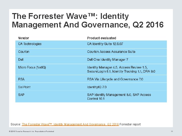Viewport: 182px width, 136px height.
Task: Open the Forrester Wave source report link
Action: (x=70, y=124)
